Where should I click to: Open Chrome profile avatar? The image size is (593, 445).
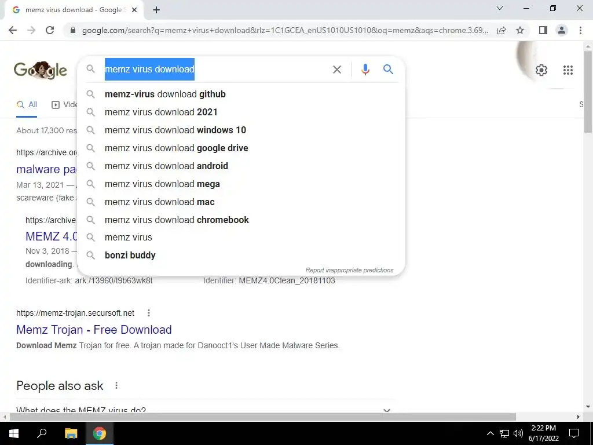click(x=562, y=30)
